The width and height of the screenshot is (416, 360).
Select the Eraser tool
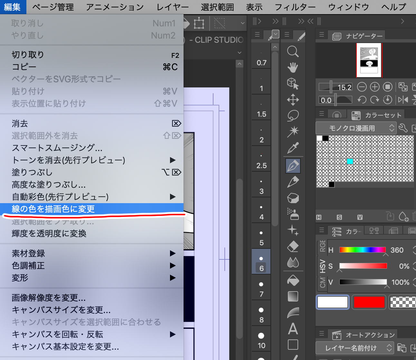[x=293, y=247]
